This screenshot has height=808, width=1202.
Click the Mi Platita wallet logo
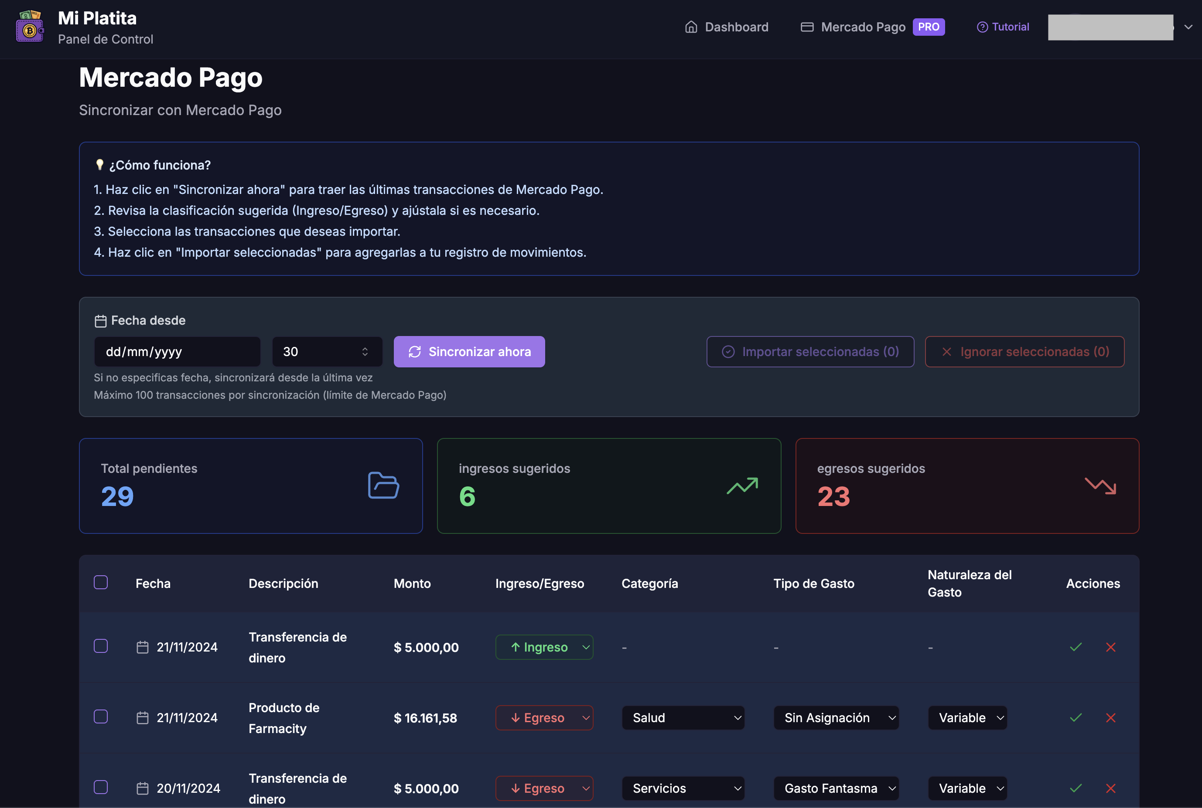tap(30, 27)
